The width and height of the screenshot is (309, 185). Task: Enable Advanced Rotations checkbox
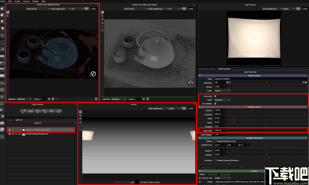pyautogui.click(x=215, y=160)
